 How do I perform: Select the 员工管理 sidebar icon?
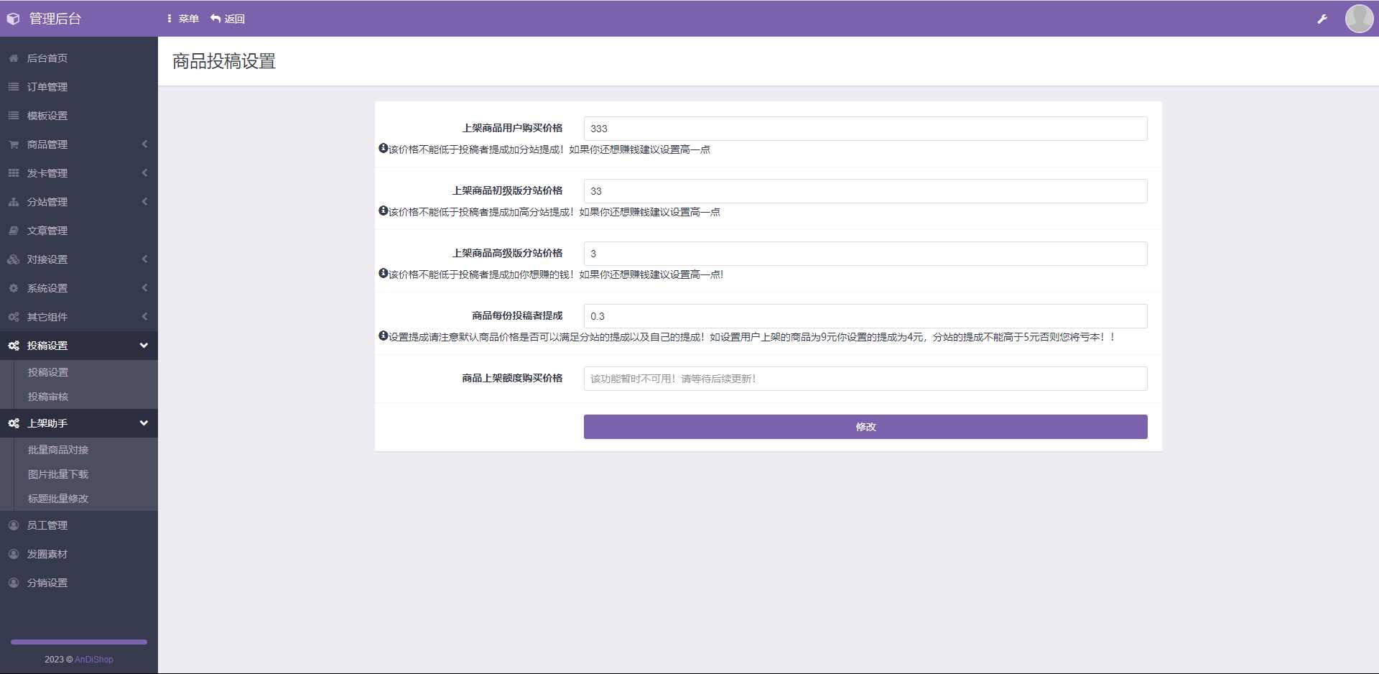(x=12, y=524)
